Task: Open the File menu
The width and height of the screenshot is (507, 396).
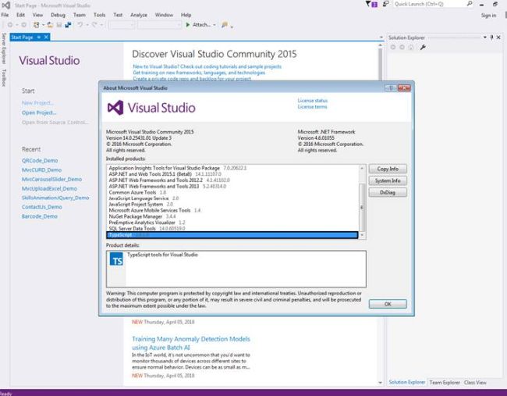Action: (5, 15)
